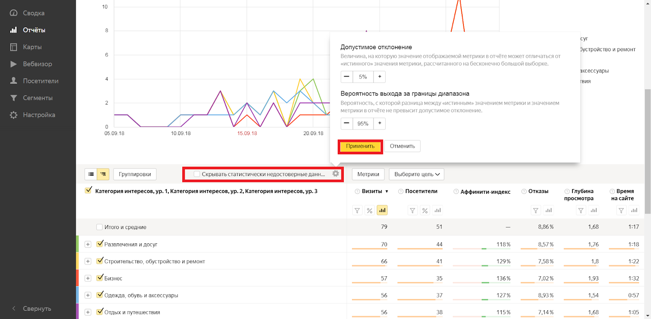Click the Посетители person icon

coord(13,81)
